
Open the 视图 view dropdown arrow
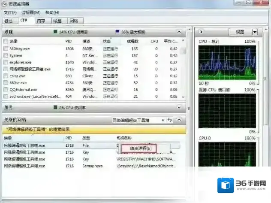click(x=255, y=32)
